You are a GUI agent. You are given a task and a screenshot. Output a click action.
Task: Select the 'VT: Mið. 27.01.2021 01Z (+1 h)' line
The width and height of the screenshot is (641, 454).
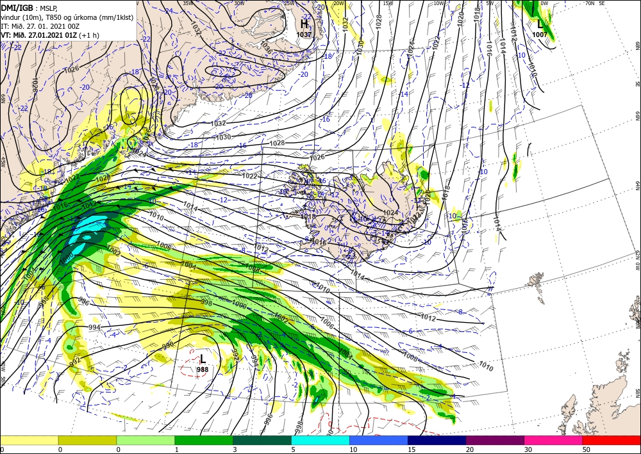pyautogui.click(x=50, y=35)
